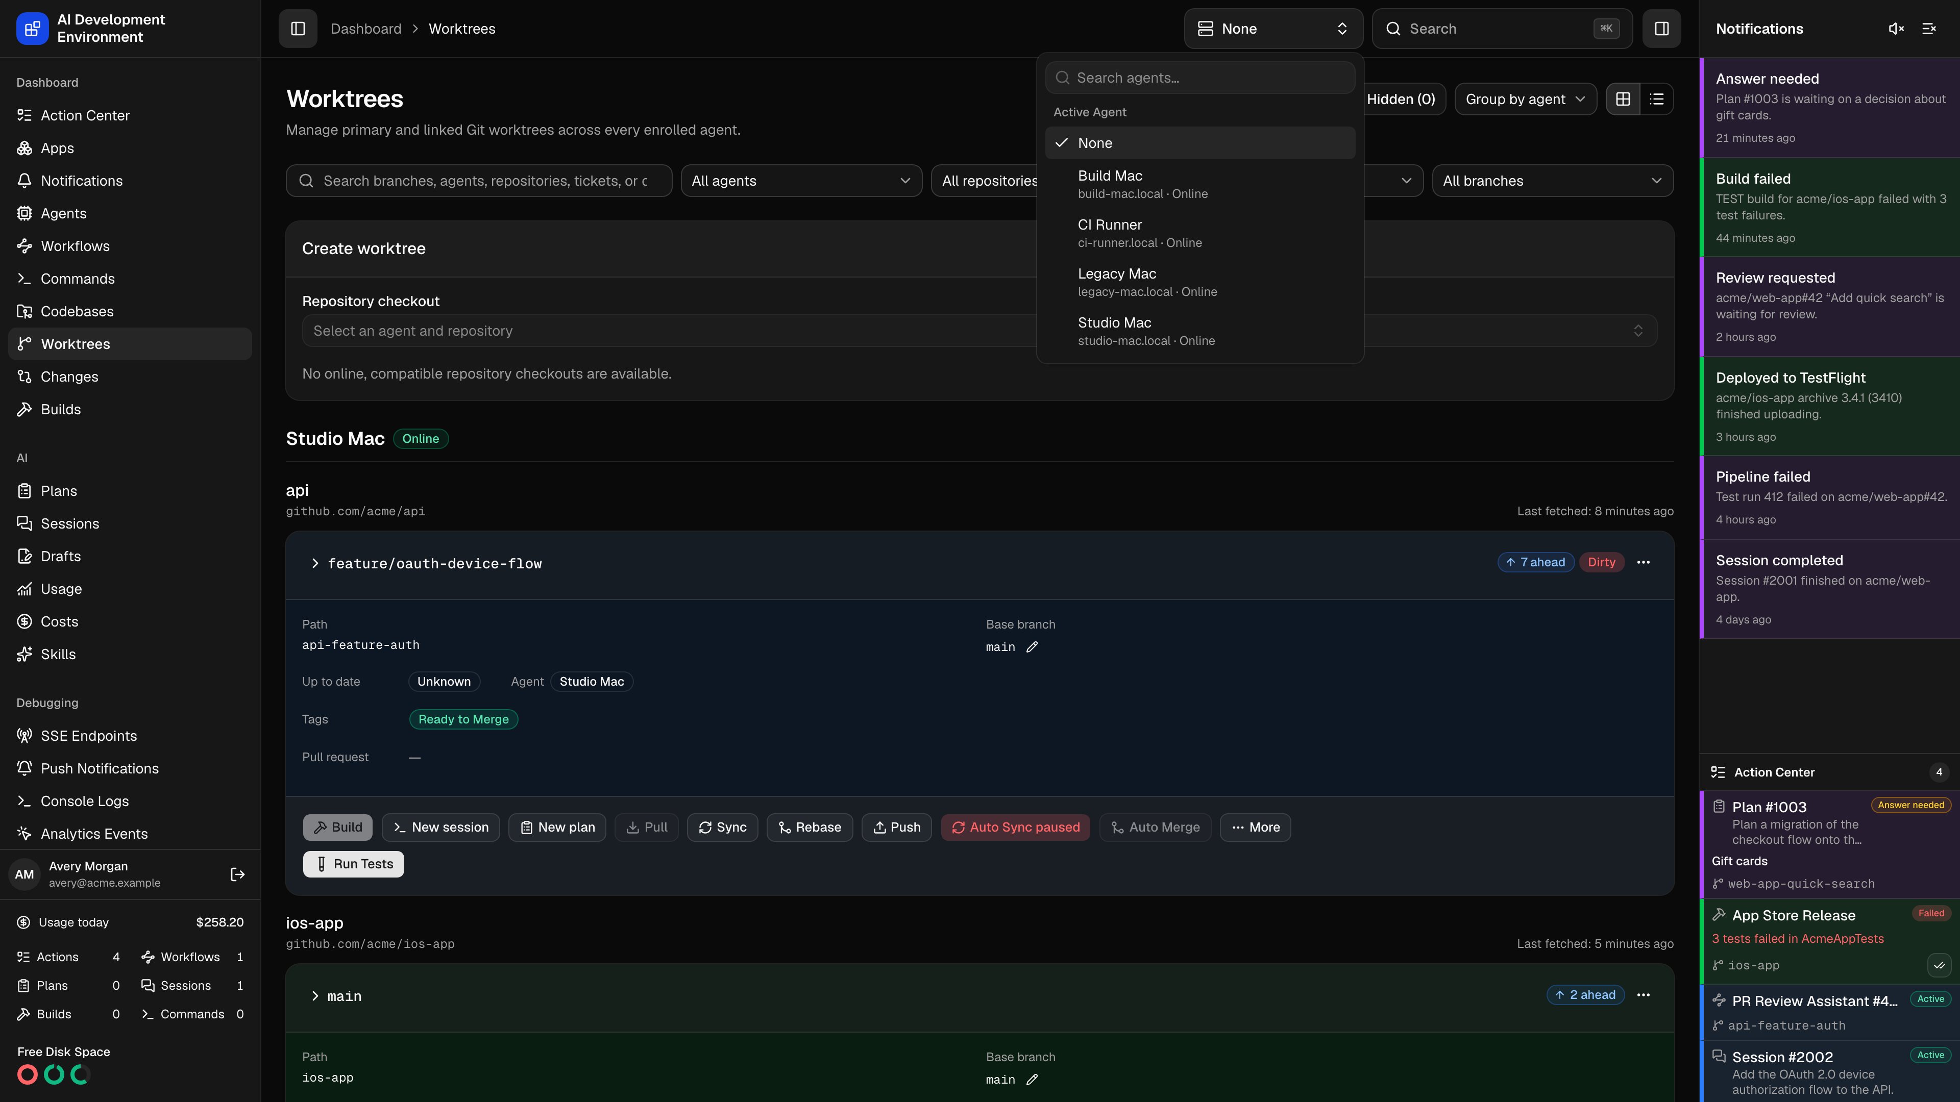Image resolution: width=1960 pixels, height=1102 pixels.
Task: Click the red free disk space ring
Action: (28, 1074)
